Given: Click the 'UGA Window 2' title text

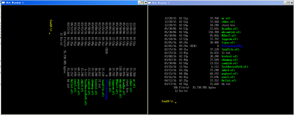Looking at the screenshot, I should [161, 3].
